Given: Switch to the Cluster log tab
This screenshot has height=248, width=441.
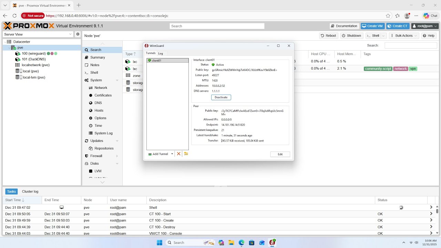Looking at the screenshot, I should [x=30, y=192].
